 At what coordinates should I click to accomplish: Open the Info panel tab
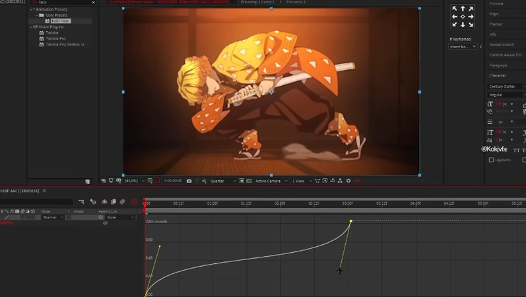[492, 34]
